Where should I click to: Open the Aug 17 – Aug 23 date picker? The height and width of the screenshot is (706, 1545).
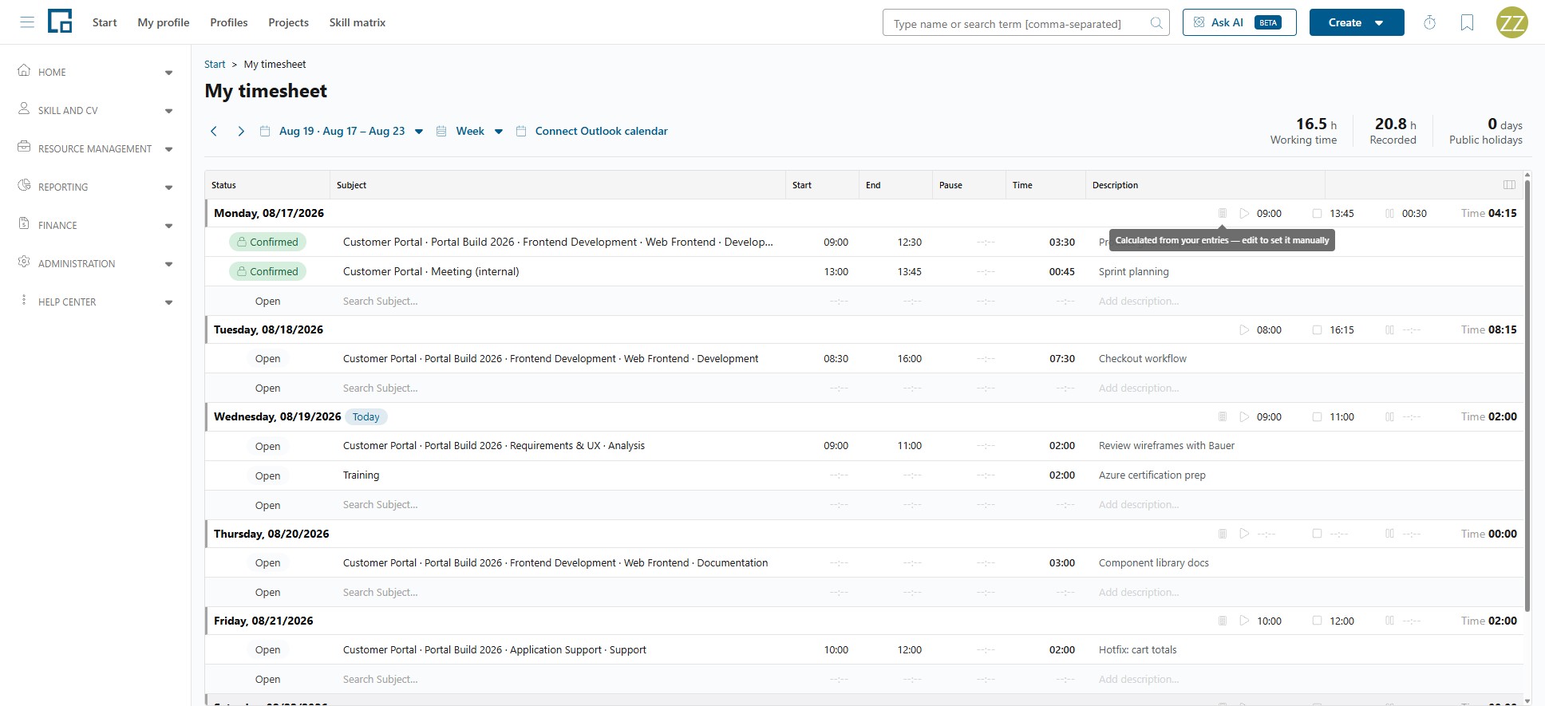coord(342,131)
